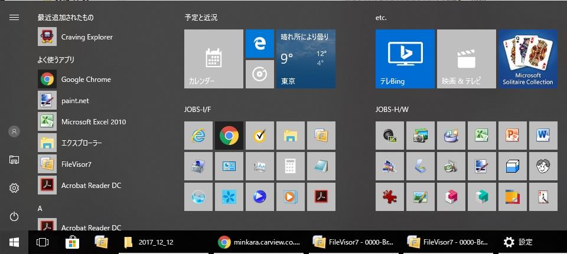The height and width of the screenshot is (254, 567).
Task: Open the documents folder icon in Start rail
Action: click(x=14, y=160)
